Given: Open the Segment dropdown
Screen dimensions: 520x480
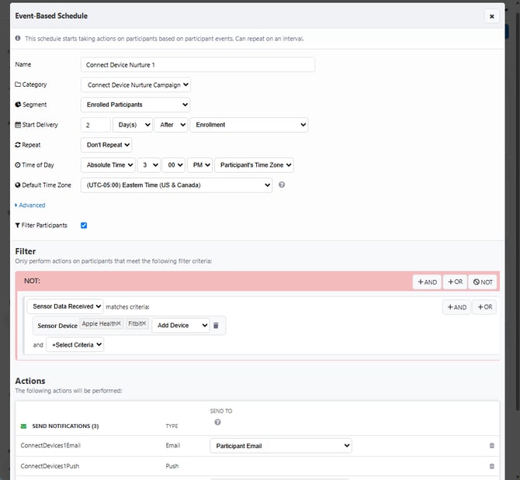Looking at the screenshot, I should [x=136, y=104].
